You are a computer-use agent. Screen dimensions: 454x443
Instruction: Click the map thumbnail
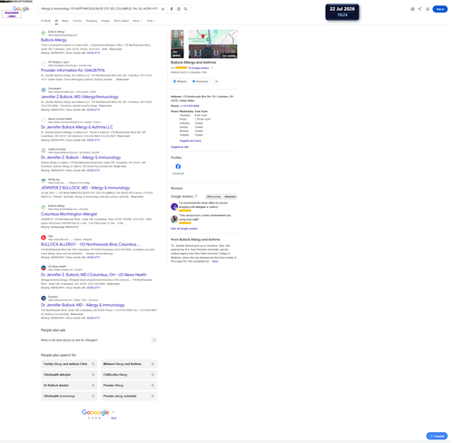coord(213,37)
